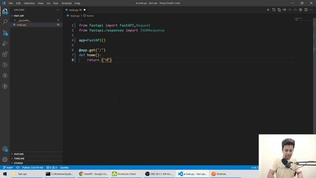The image size is (316, 178).
Task: Open the GitLens clock icon view
Action: click(x=5, y=65)
